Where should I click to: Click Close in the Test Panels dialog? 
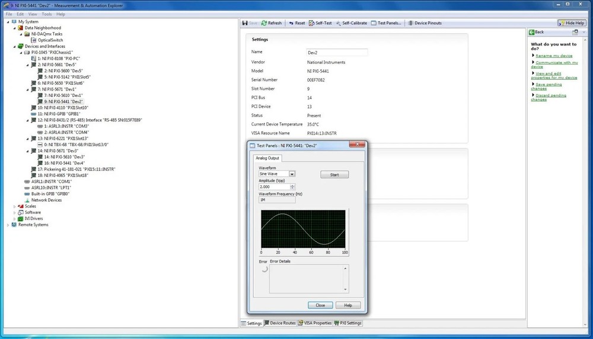click(x=320, y=305)
